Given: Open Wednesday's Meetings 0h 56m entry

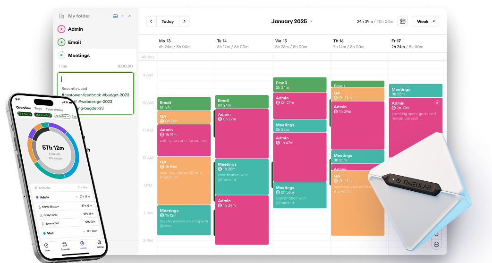Looking at the screenshot, I should [x=300, y=195].
